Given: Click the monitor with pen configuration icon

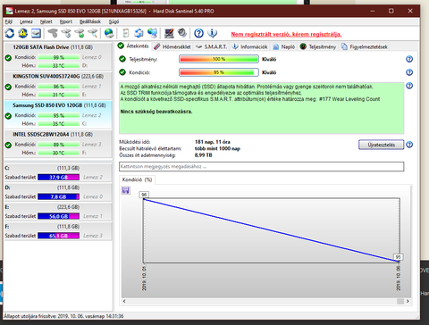Looking at the screenshot, I should [x=169, y=33].
